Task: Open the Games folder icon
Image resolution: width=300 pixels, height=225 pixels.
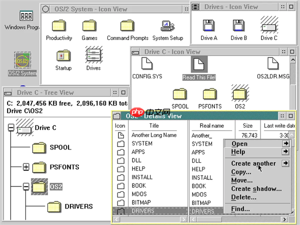Action: [89, 26]
